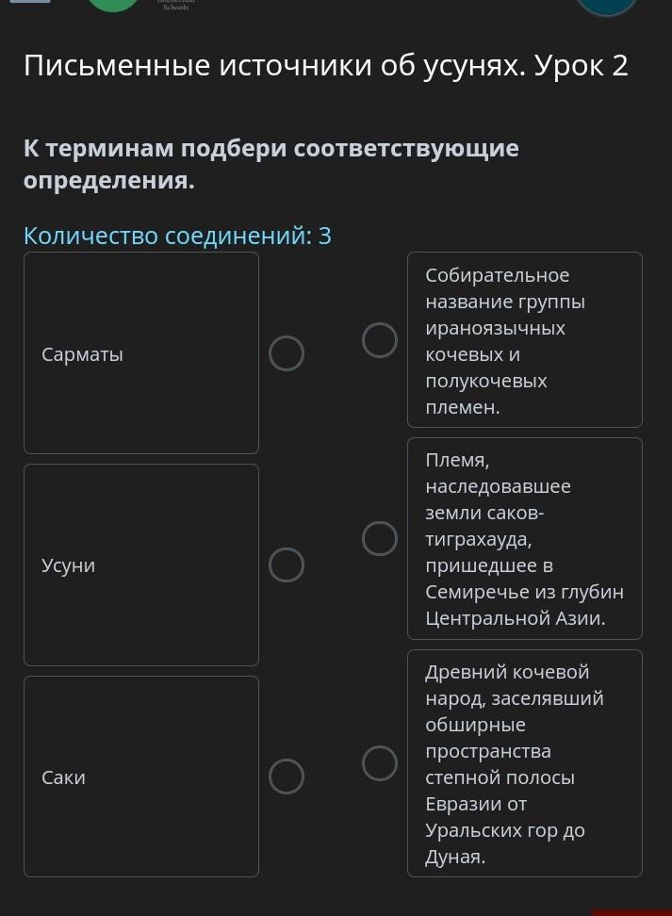672x916 pixels.
Task: Select the connector circle next to Сарматы
Action: [287, 354]
